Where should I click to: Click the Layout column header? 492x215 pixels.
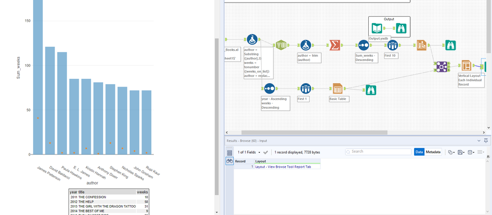pos(287,161)
